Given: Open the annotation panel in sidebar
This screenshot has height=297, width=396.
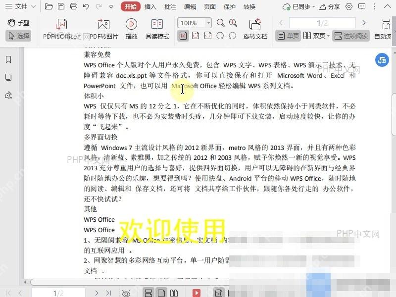Looking at the screenshot, I should 8,95.
